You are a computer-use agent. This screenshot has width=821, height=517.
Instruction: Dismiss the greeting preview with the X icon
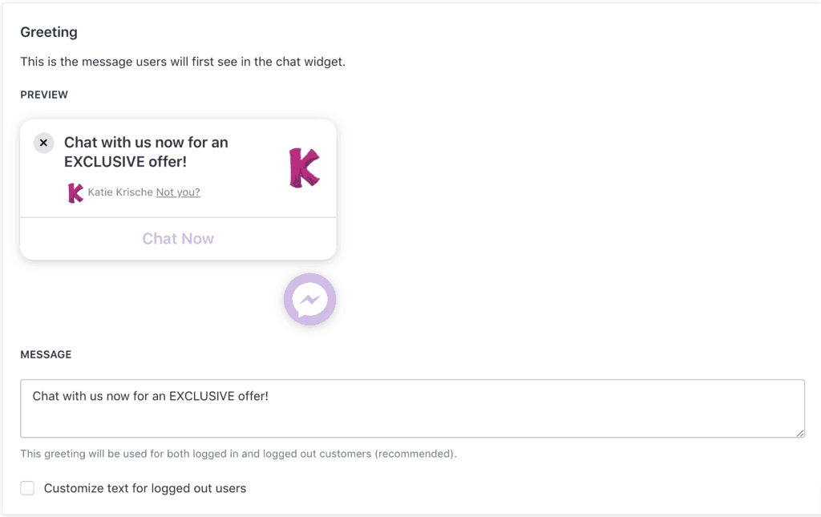click(x=43, y=143)
